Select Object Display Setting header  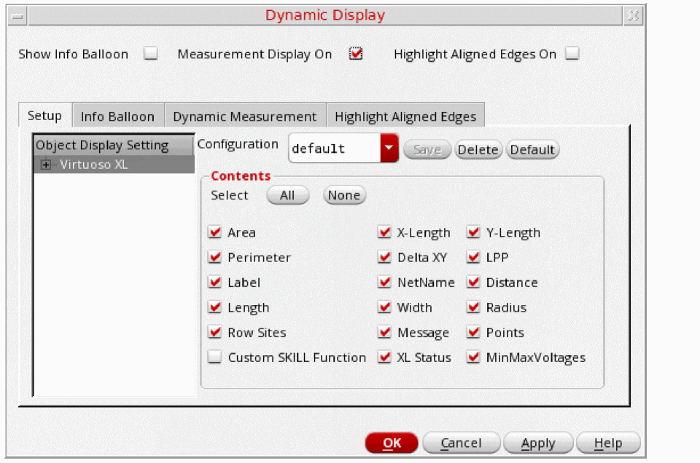[x=102, y=146]
